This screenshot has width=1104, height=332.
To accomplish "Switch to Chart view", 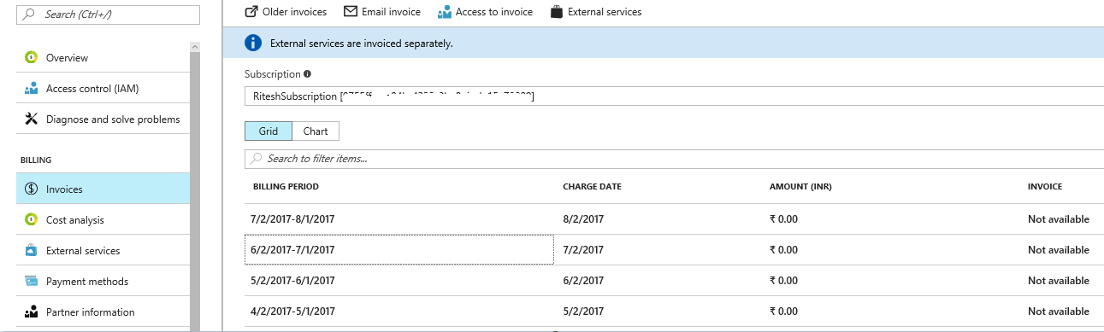I will [x=316, y=131].
